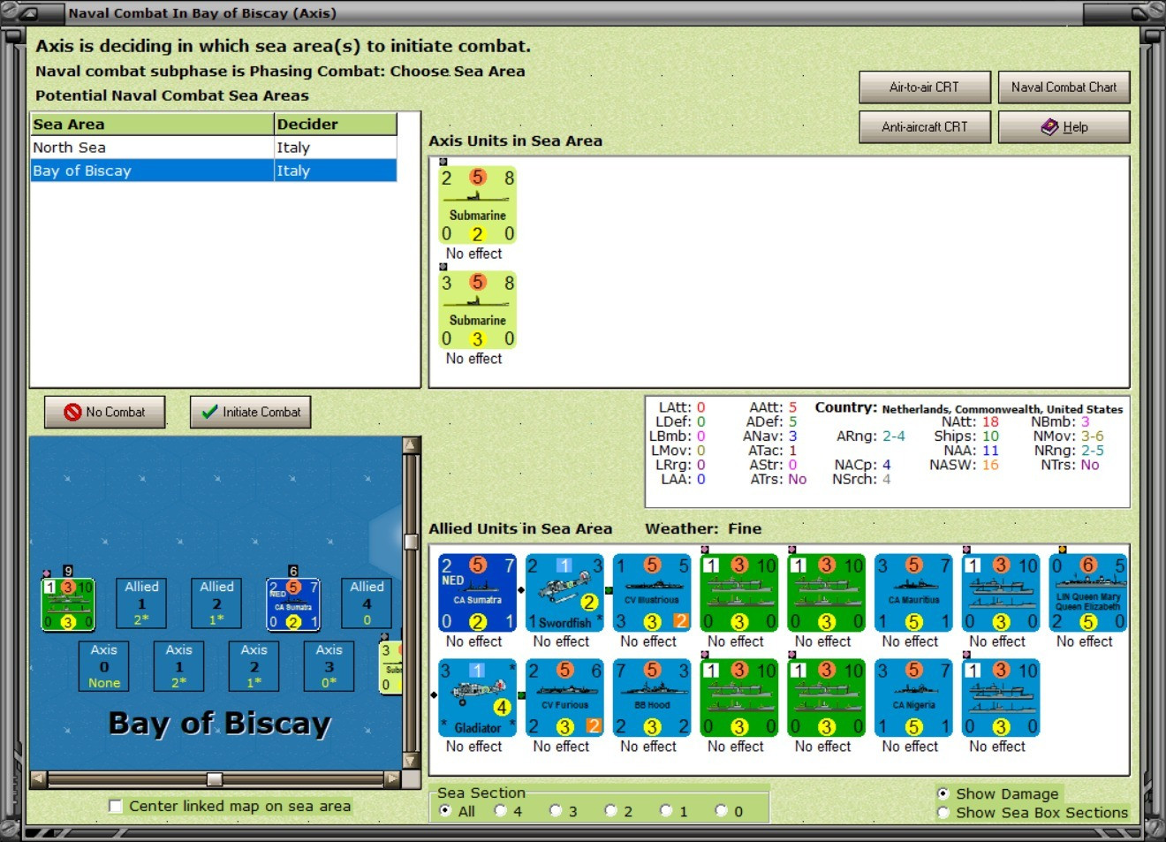Screen dimensions: 1166x842
Task: Choose sea section 3 radio button
Action: 556,810
